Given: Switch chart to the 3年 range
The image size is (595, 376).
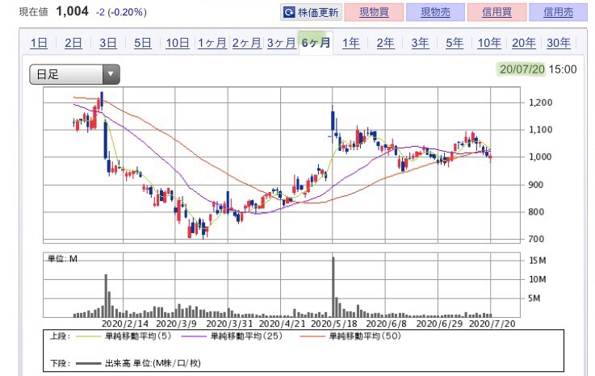Looking at the screenshot, I should (420, 43).
